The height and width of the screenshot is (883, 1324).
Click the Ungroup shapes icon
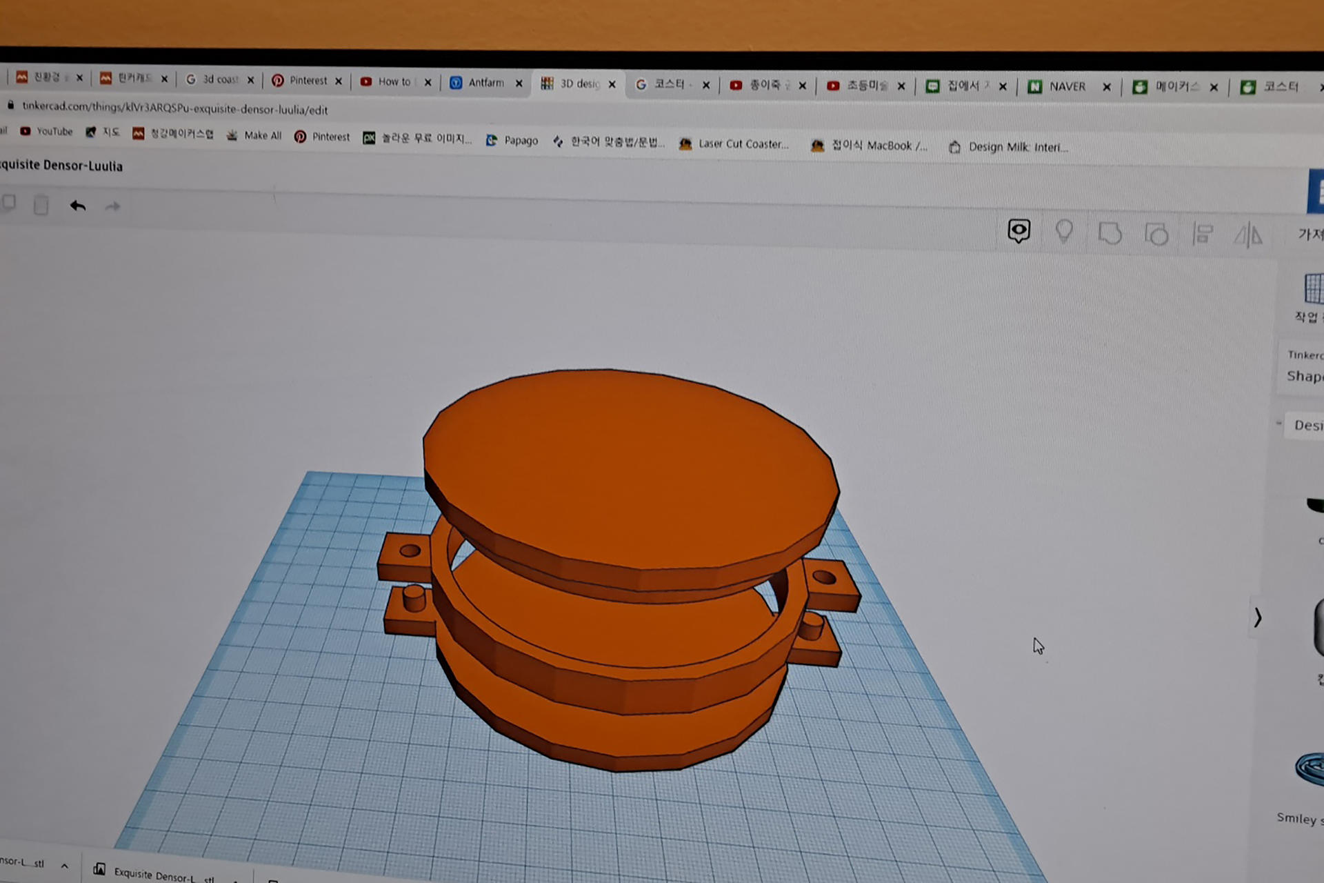coord(1156,234)
